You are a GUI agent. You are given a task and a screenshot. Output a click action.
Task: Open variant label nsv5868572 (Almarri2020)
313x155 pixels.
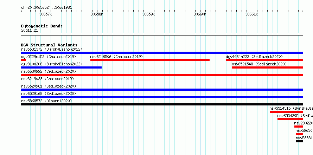click(x=46, y=101)
